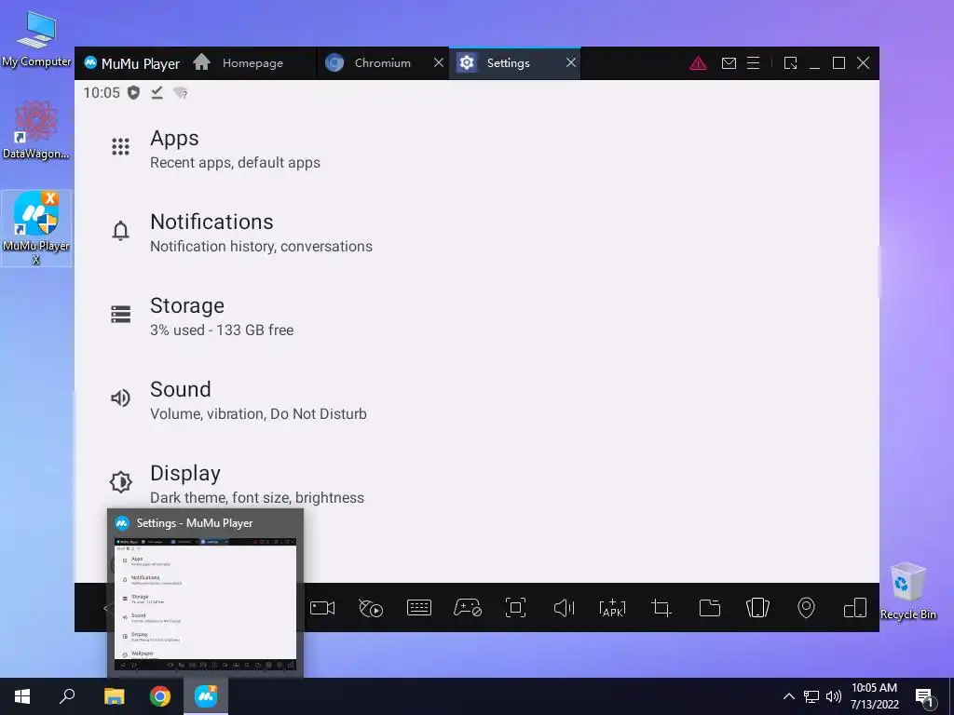Click the MuMu Player logo in title bar

pyautogui.click(x=90, y=62)
